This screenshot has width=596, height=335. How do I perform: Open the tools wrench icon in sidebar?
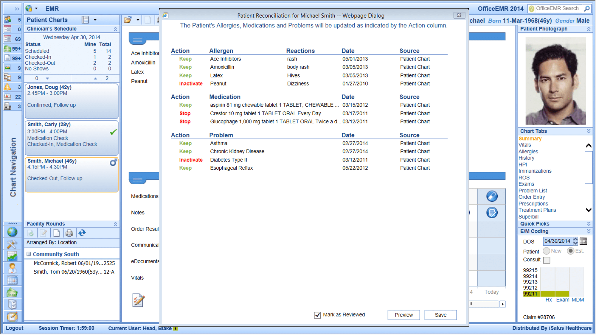(12, 244)
